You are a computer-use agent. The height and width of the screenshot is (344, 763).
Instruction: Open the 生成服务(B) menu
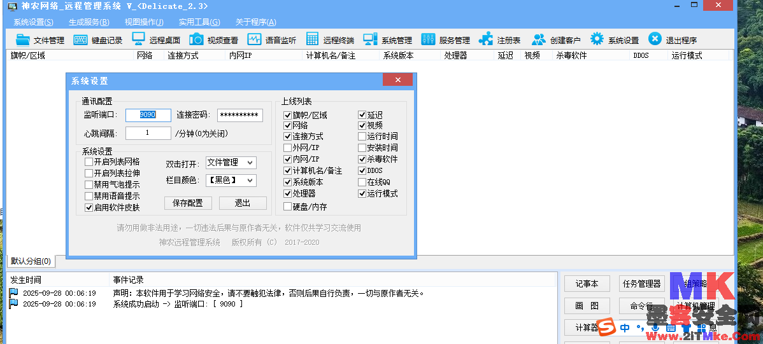pos(89,22)
